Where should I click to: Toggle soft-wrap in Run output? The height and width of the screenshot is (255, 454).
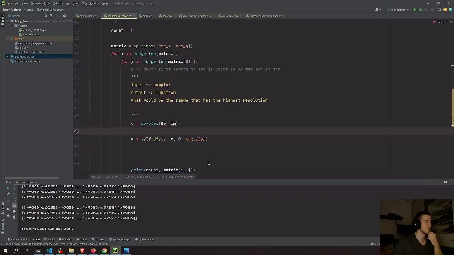pos(14,200)
